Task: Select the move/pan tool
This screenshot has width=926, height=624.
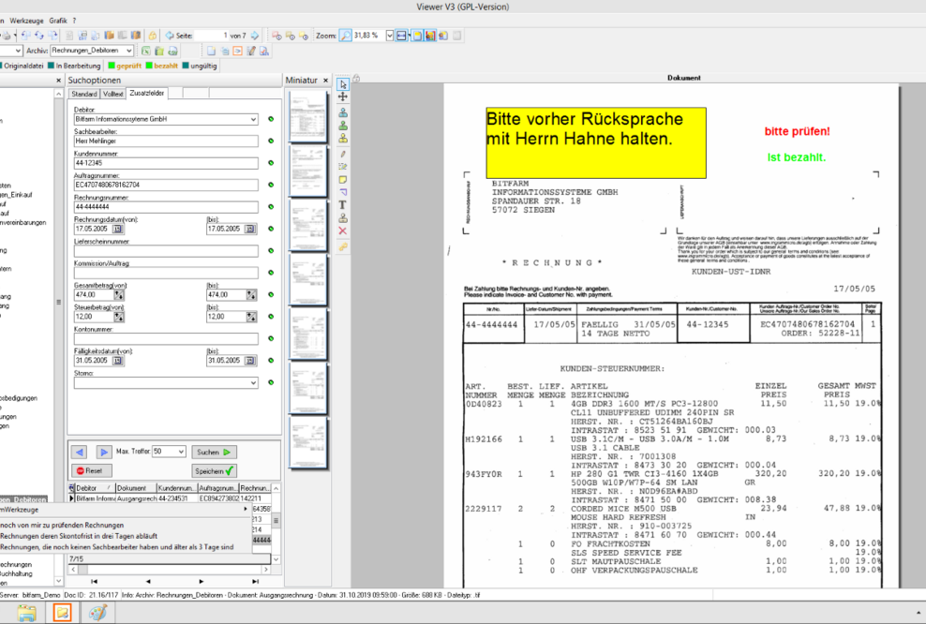Action: 343,97
